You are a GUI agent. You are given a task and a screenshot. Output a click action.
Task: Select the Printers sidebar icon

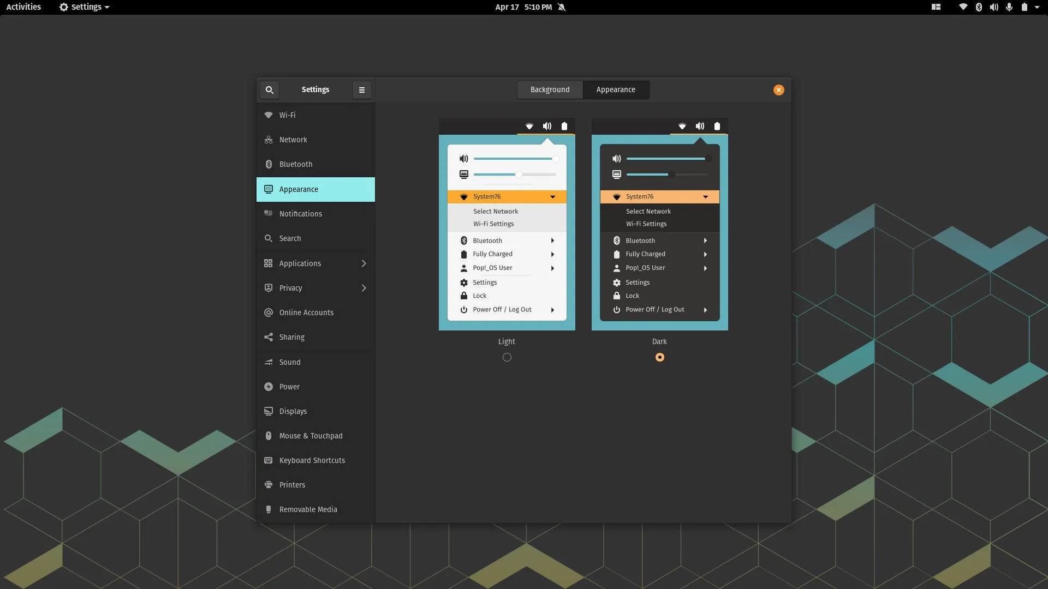coord(269,485)
